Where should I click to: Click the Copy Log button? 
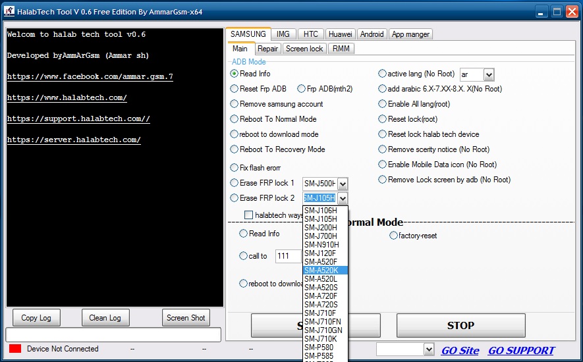click(x=36, y=318)
